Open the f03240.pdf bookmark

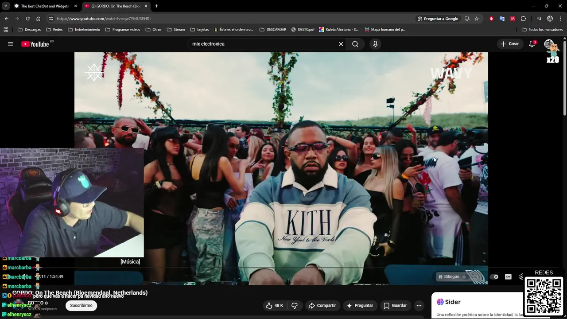(303, 30)
